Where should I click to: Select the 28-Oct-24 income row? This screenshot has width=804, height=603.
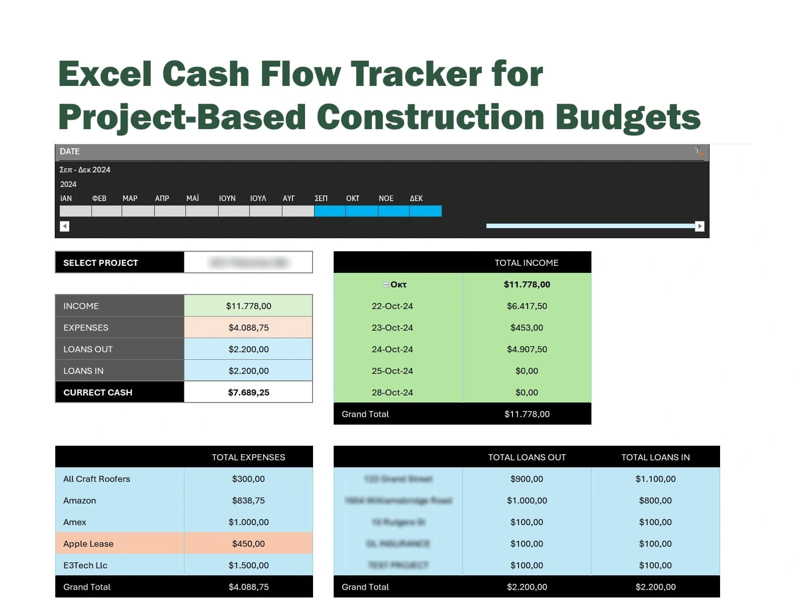[x=462, y=392]
